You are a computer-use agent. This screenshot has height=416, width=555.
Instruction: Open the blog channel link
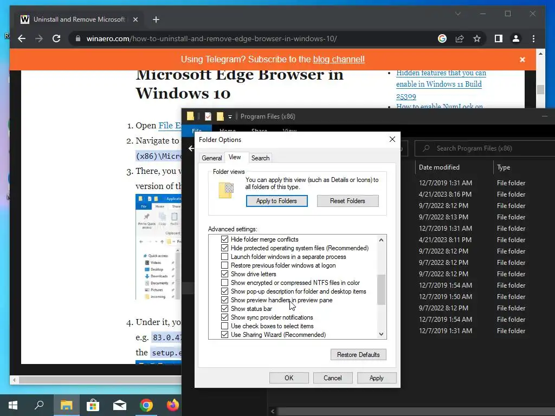[339, 60]
